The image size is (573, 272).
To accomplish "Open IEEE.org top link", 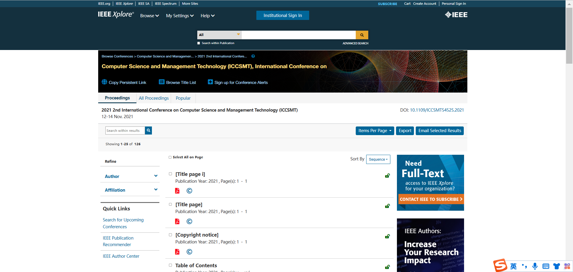I will (x=104, y=4).
